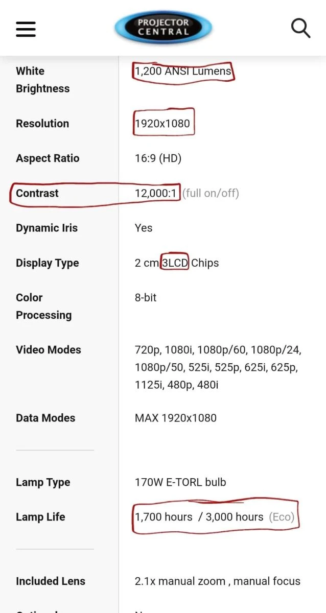Click the Projector Central logo

point(163,28)
